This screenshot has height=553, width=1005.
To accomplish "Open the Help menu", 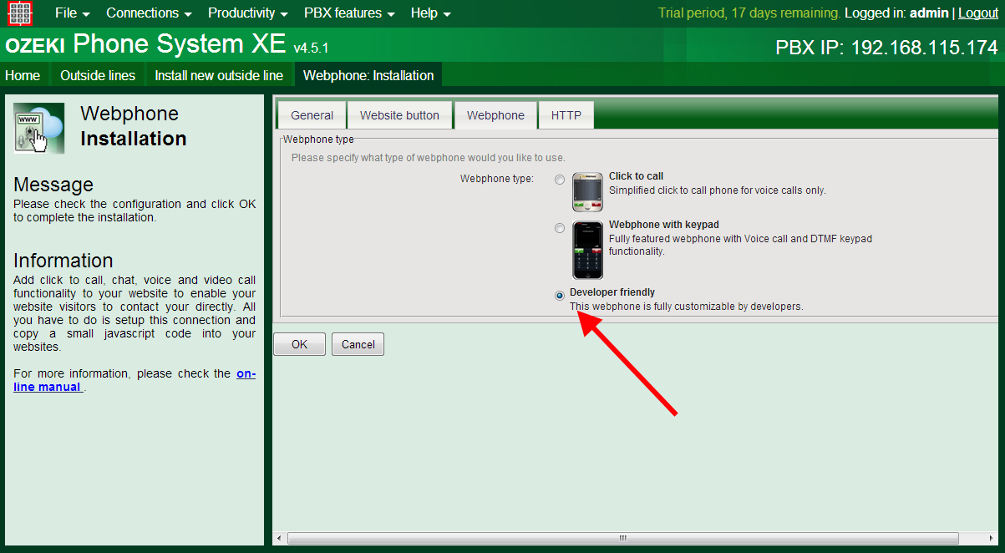I will (430, 13).
